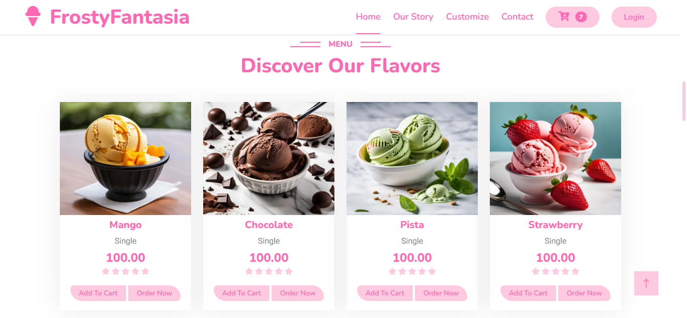Open the Our Story page
This screenshot has width=687, height=318.
(413, 17)
